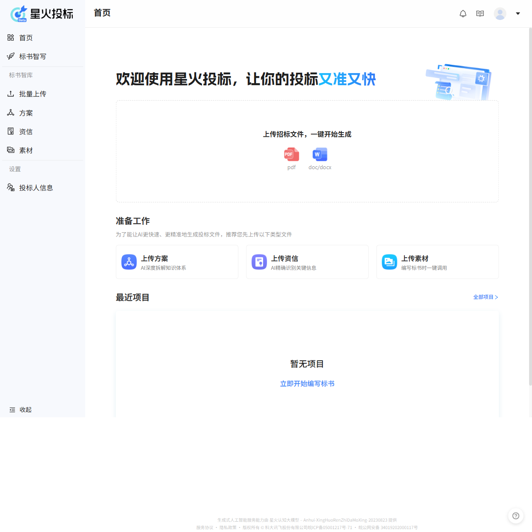The height and width of the screenshot is (532, 532).
Task: Click the 上传素材 card icon
Action: tap(389, 262)
